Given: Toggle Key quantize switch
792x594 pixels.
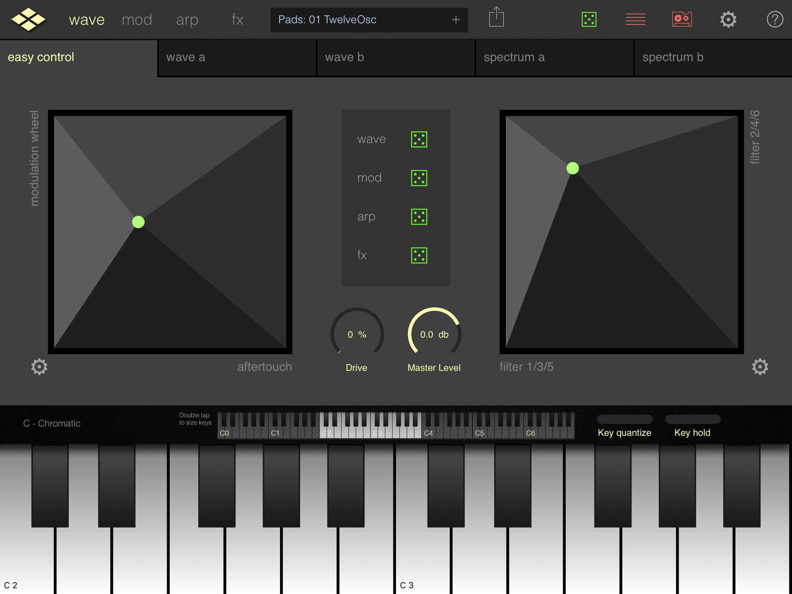Looking at the screenshot, I should click(625, 419).
